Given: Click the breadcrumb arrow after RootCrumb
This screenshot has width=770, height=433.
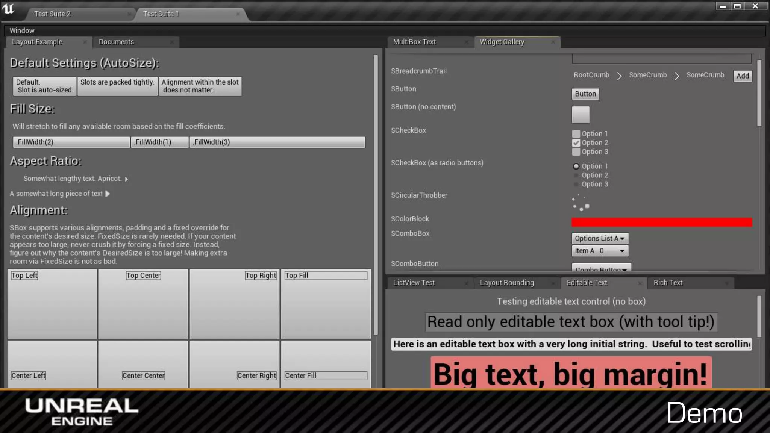Looking at the screenshot, I should (619, 76).
